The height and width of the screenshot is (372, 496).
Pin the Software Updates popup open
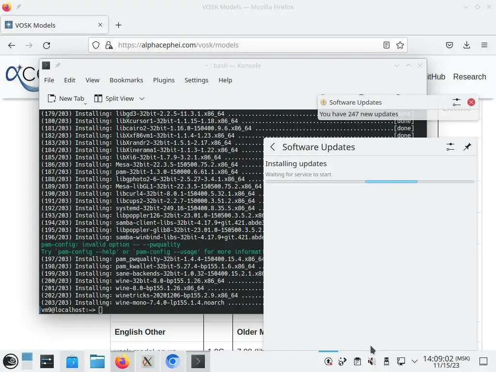467,147
